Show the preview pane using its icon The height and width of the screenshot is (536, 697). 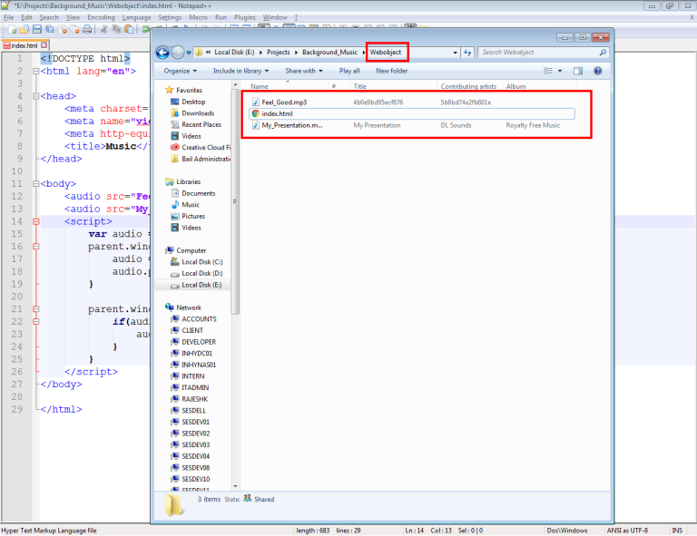click(x=578, y=71)
